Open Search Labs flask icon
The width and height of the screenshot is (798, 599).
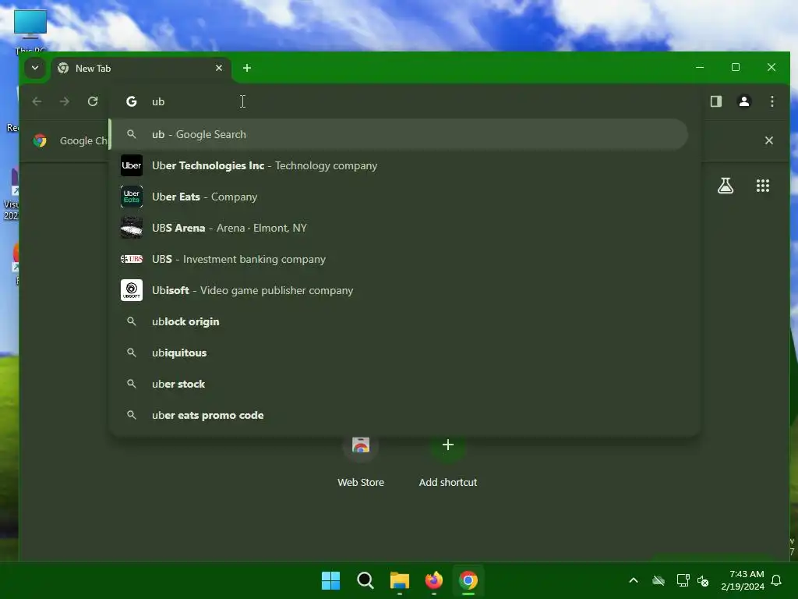(x=726, y=186)
